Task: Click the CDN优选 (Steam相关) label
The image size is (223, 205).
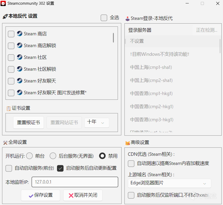Action: pos(151,154)
